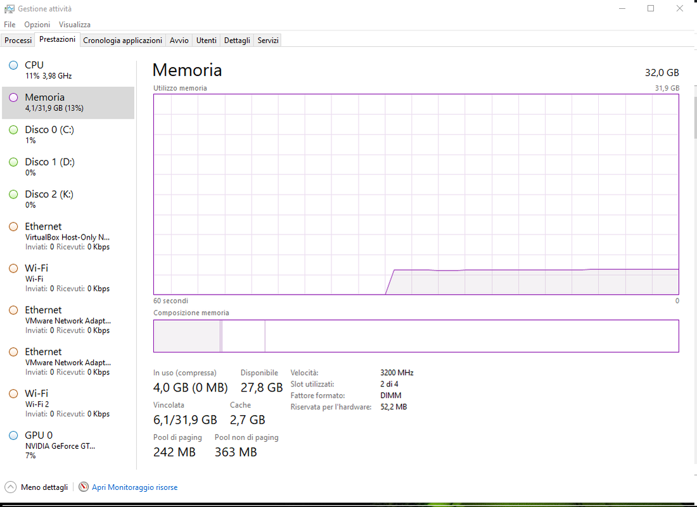
Task: Open the Opzioni menu
Action: [x=37, y=25]
